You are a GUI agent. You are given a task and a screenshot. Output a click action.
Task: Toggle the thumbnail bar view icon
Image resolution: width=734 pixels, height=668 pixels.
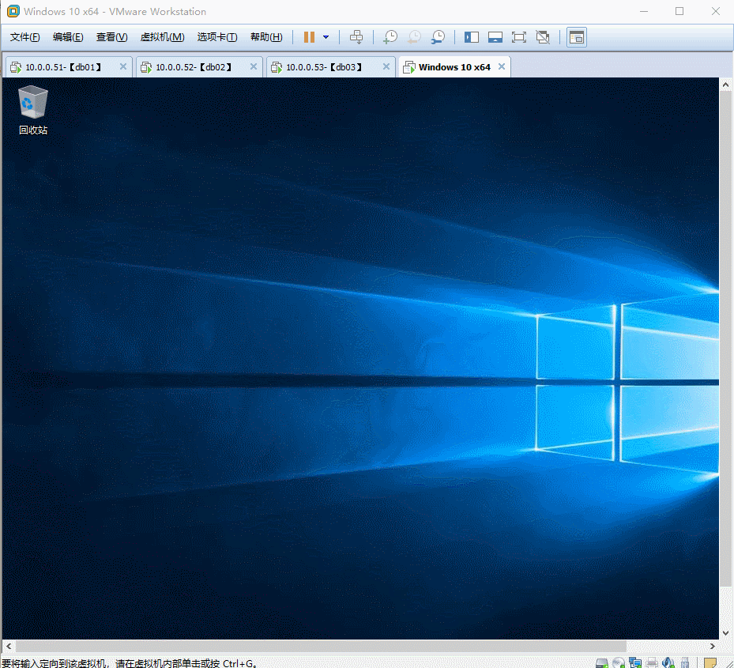pos(495,37)
